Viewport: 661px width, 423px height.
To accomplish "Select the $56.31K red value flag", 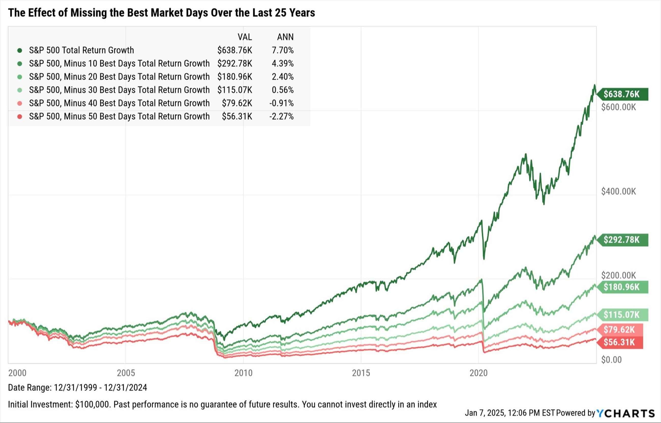I will 620,342.
